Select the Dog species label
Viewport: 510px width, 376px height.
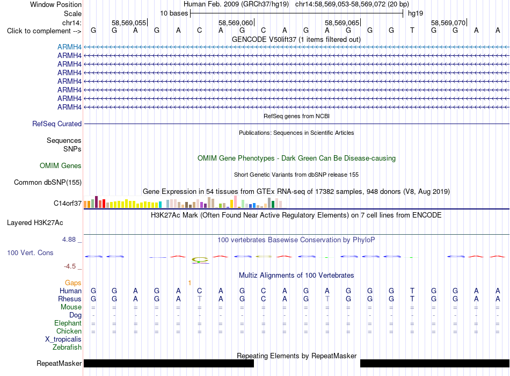tap(75, 315)
